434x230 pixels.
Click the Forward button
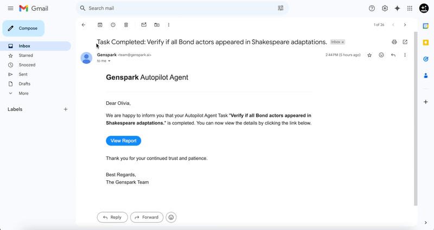pyautogui.click(x=146, y=218)
